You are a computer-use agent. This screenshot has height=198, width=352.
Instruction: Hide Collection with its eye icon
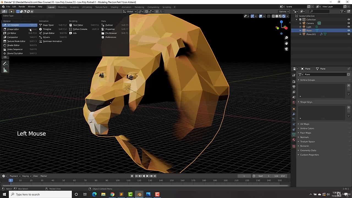[349, 20]
